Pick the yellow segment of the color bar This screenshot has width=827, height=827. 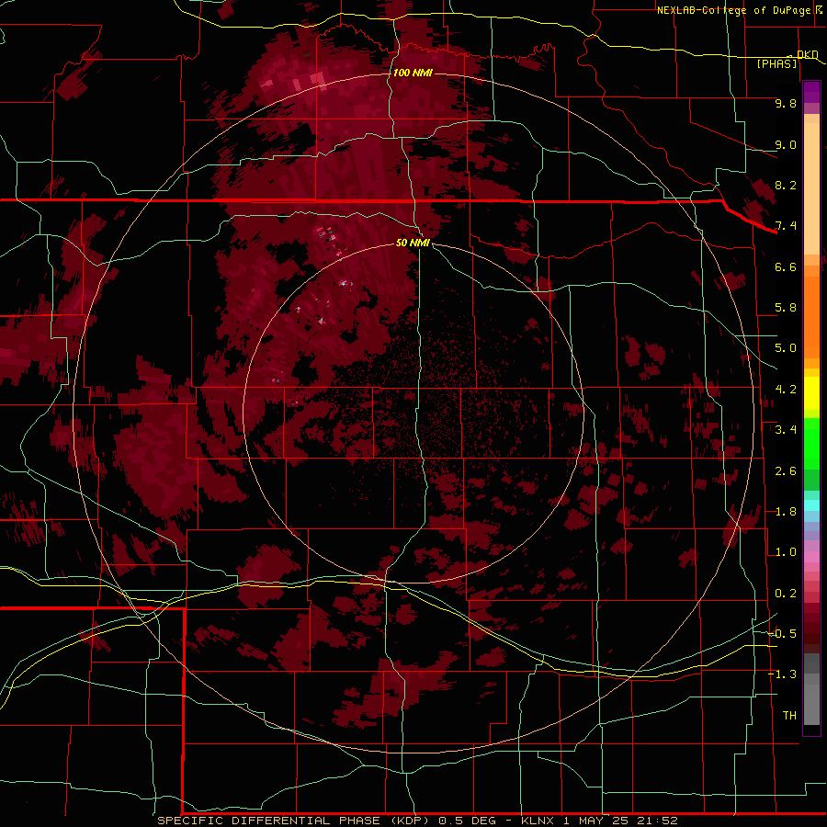[811, 393]
